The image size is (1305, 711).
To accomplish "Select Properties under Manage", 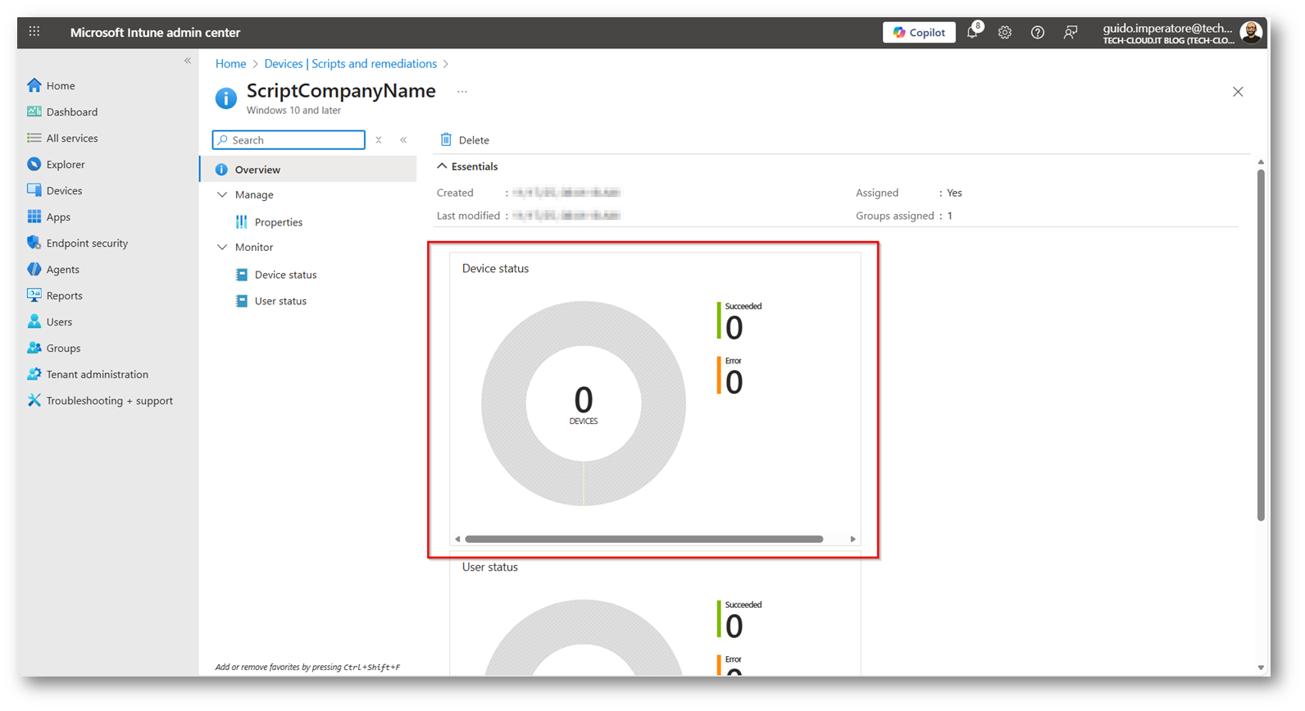I will 278,222.
